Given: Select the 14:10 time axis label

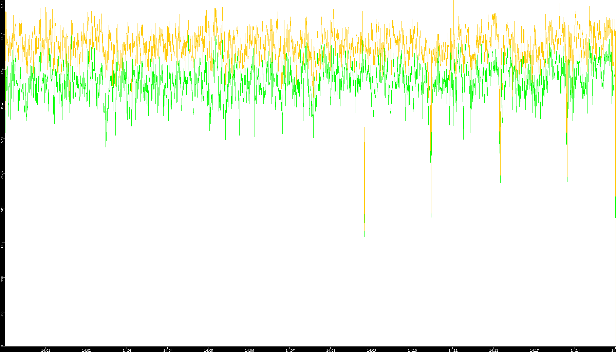Looking at the screenshot, I should [x=412, y=350].
